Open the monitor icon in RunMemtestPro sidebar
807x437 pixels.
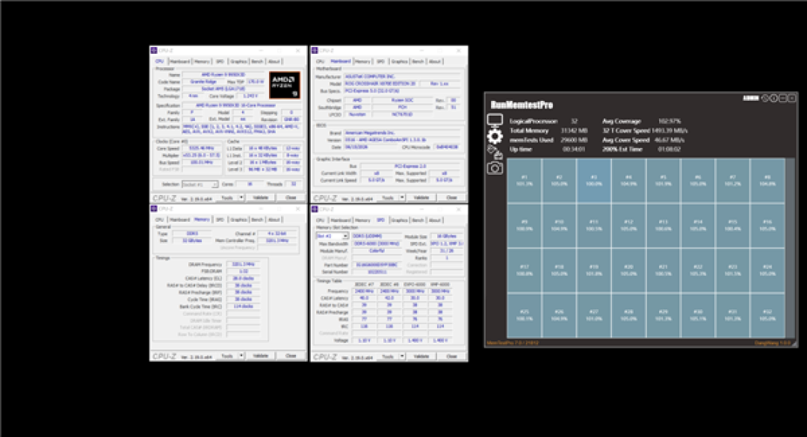coord(495,121)
